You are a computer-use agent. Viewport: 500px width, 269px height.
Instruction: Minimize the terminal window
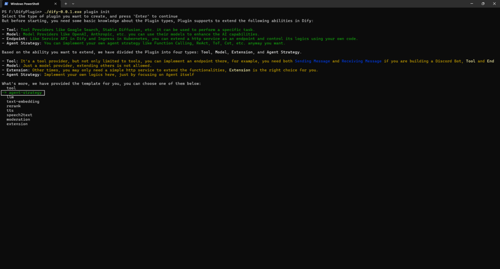pos(472,4)
